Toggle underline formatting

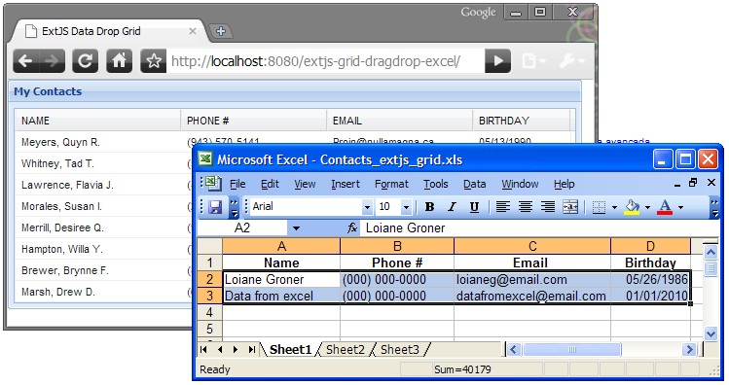click(x=474, y=207)
